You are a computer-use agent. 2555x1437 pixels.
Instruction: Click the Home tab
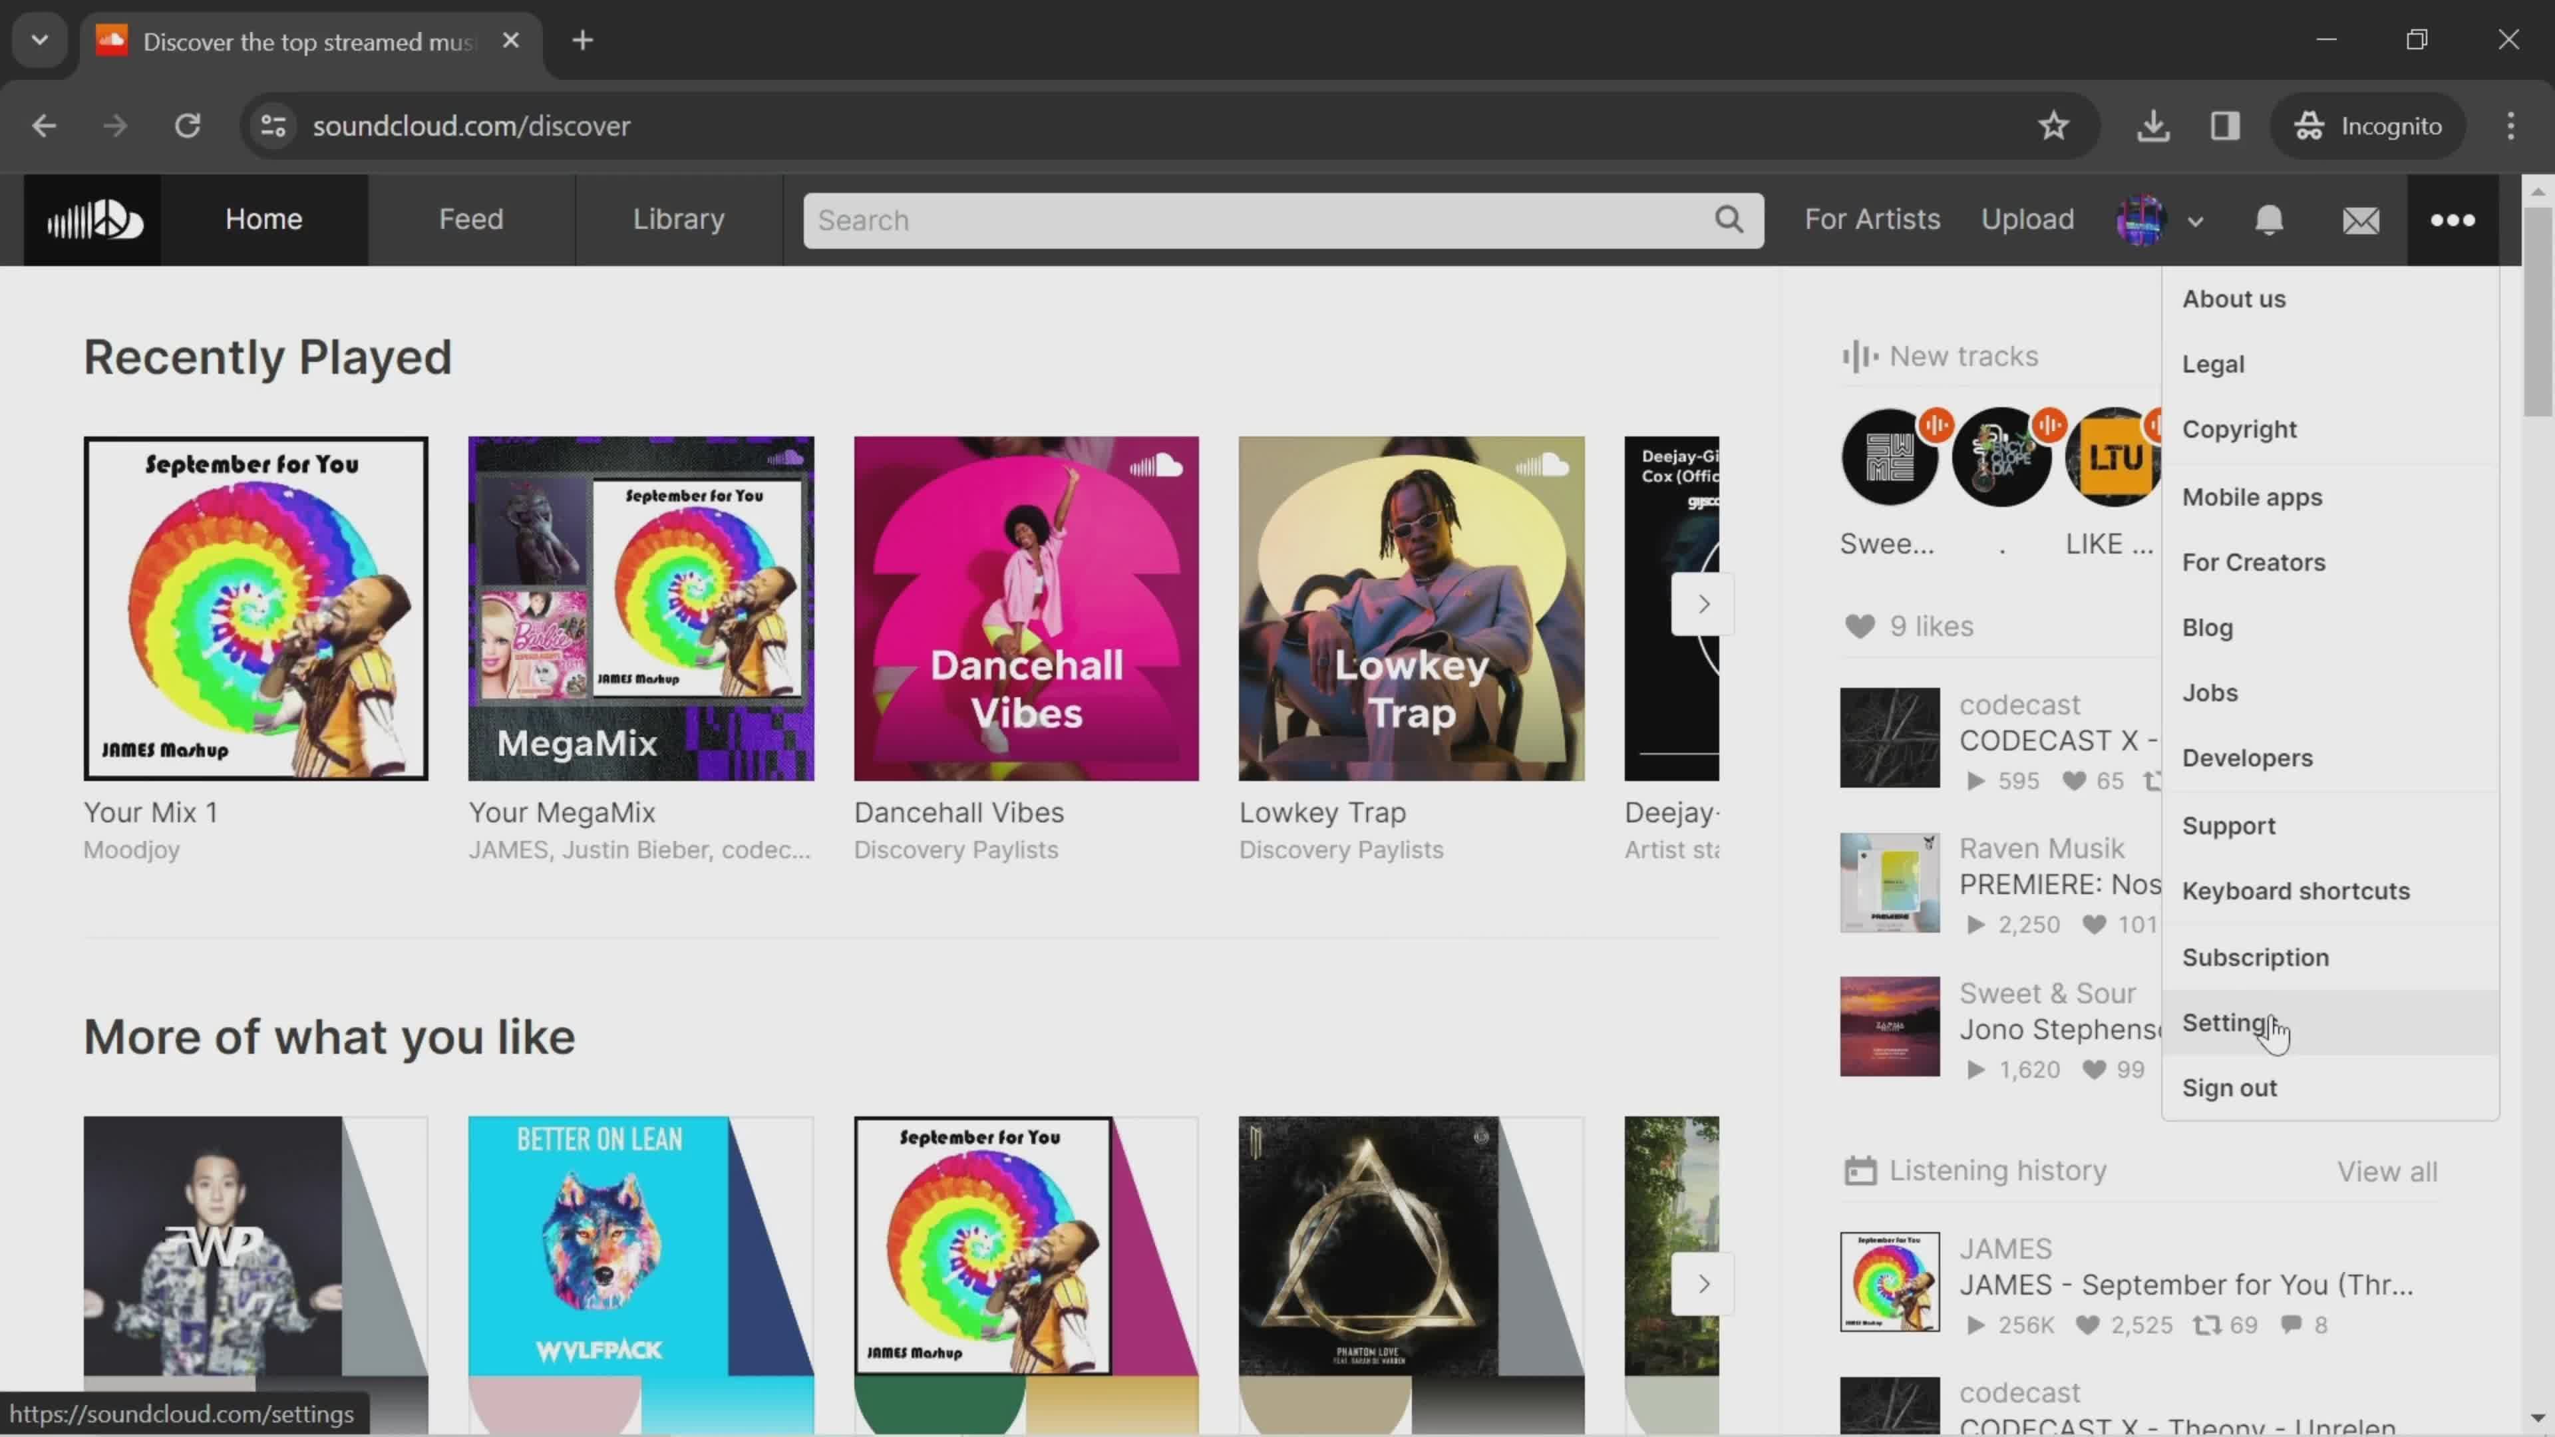point(263,218)
